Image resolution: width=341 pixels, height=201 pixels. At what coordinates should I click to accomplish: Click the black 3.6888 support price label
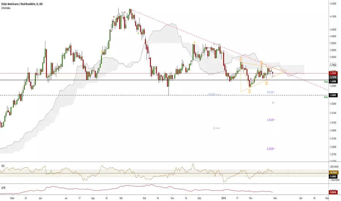coord(333,81)
